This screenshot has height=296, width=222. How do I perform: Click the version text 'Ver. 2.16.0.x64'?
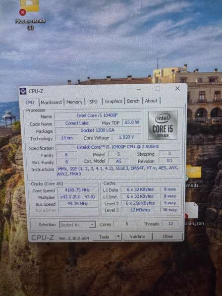[x=74, y=238]
